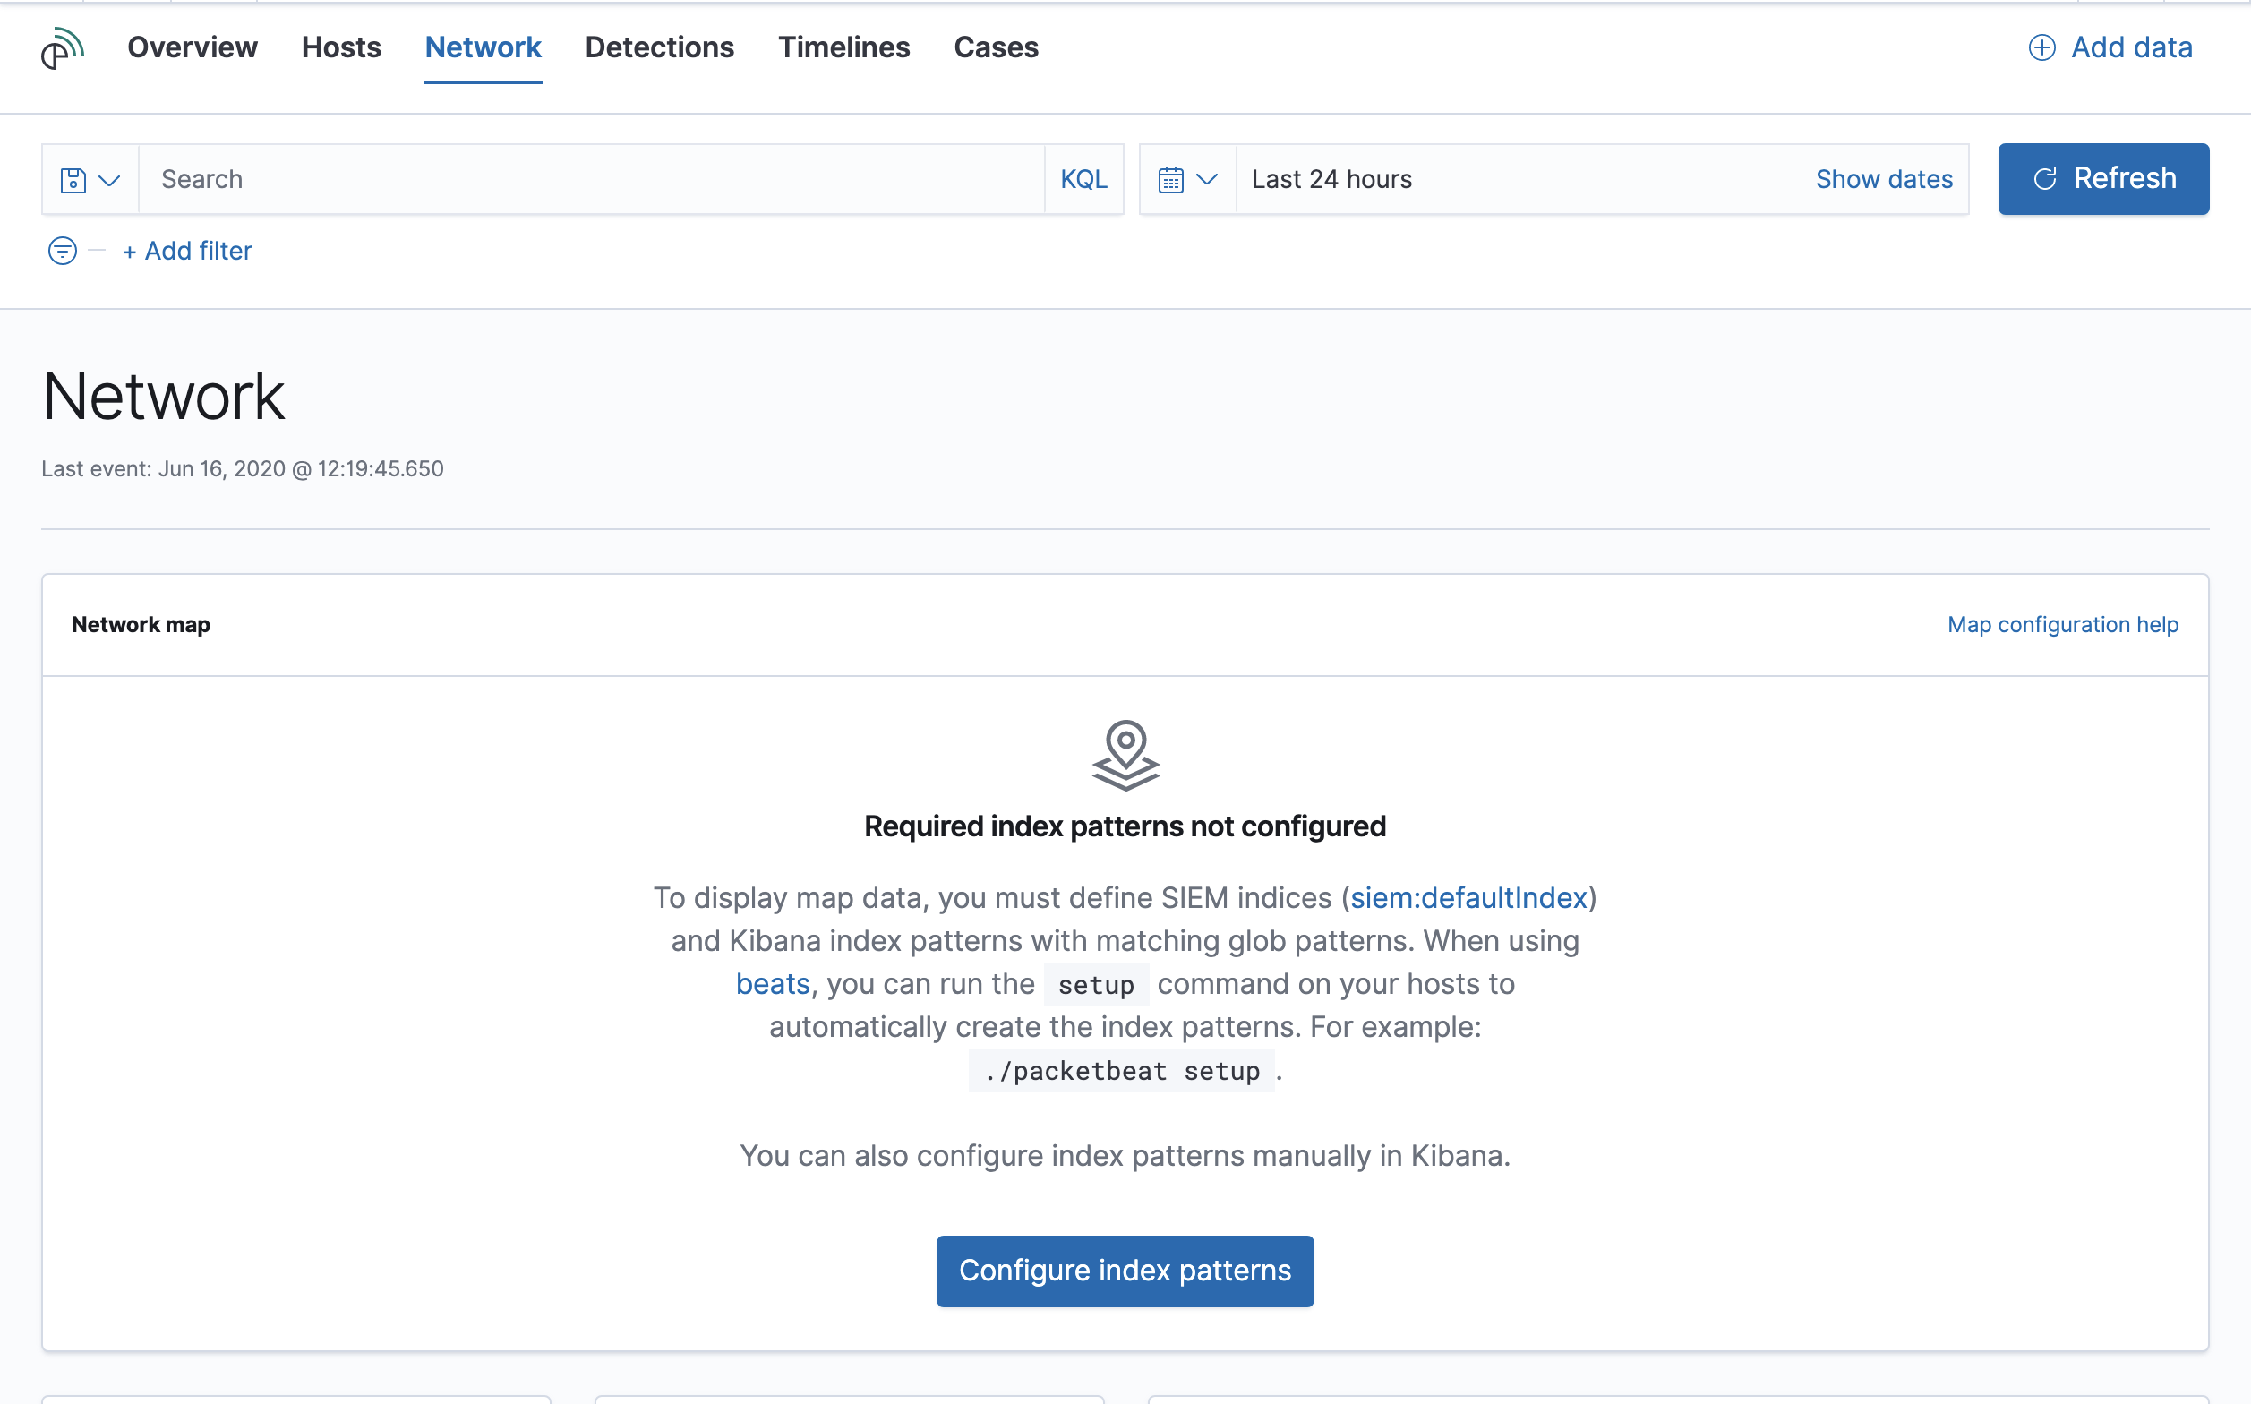The width and height of the screenshot is (2251, 1404).
Task: Expand saved queries chevron dropdown
Action: pyautogui.click(x=109, y=180)
